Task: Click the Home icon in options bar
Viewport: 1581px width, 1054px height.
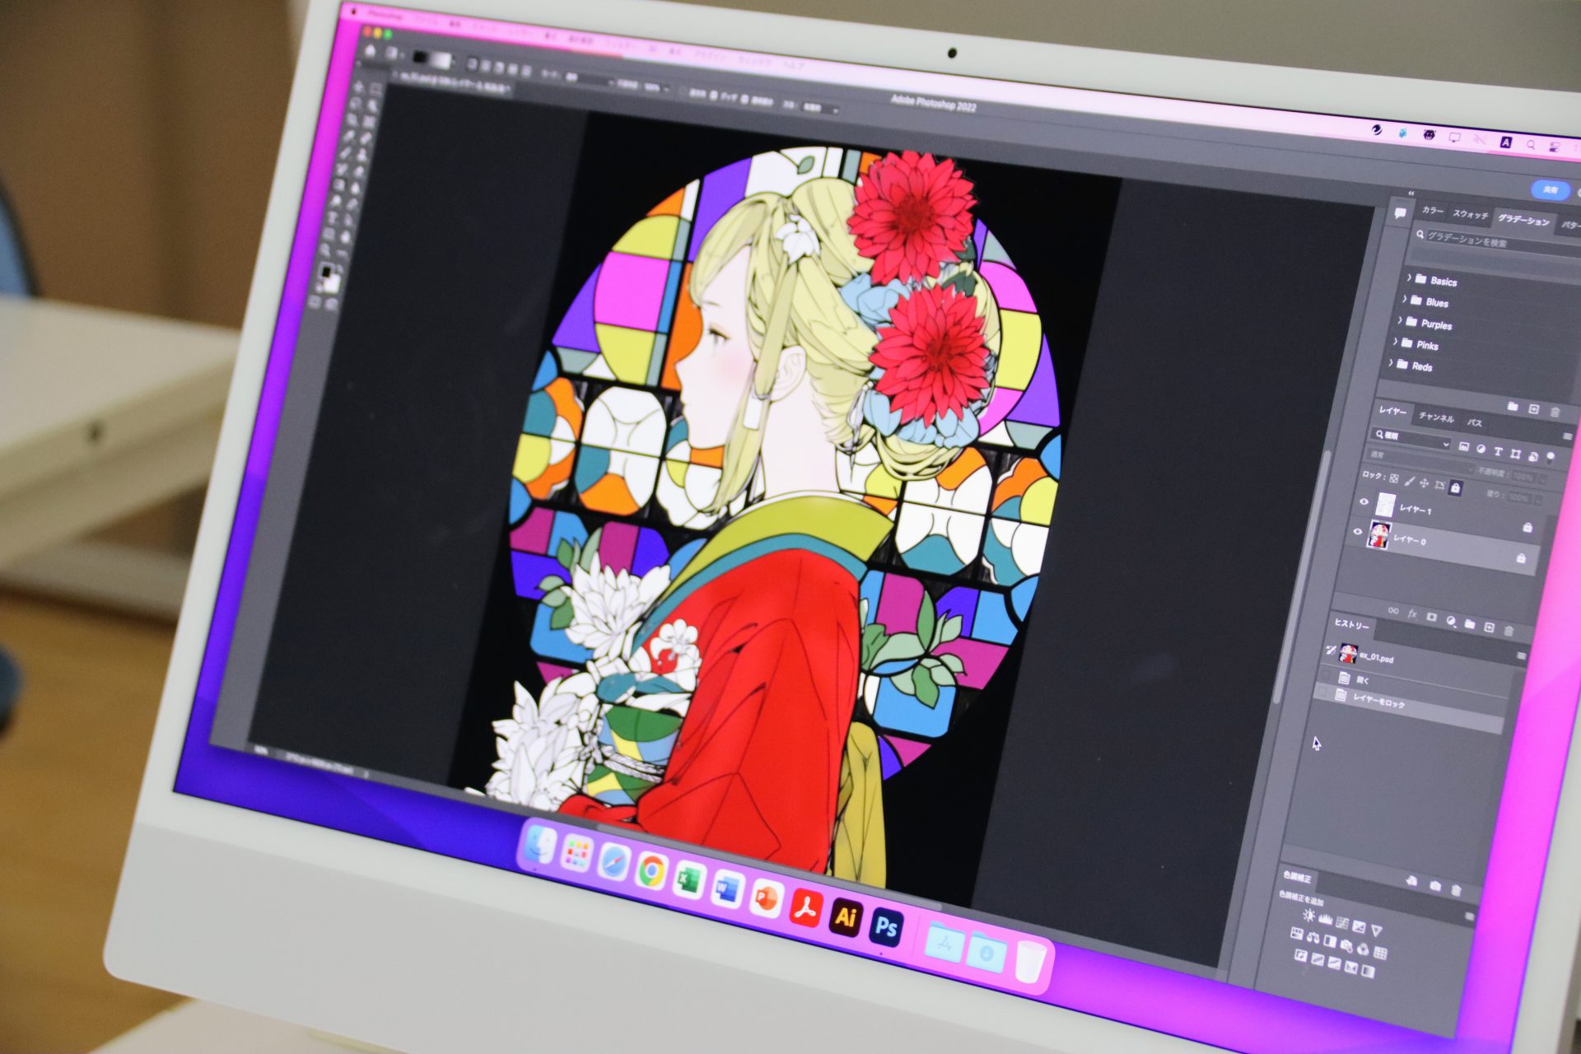Action: point(371,51)
